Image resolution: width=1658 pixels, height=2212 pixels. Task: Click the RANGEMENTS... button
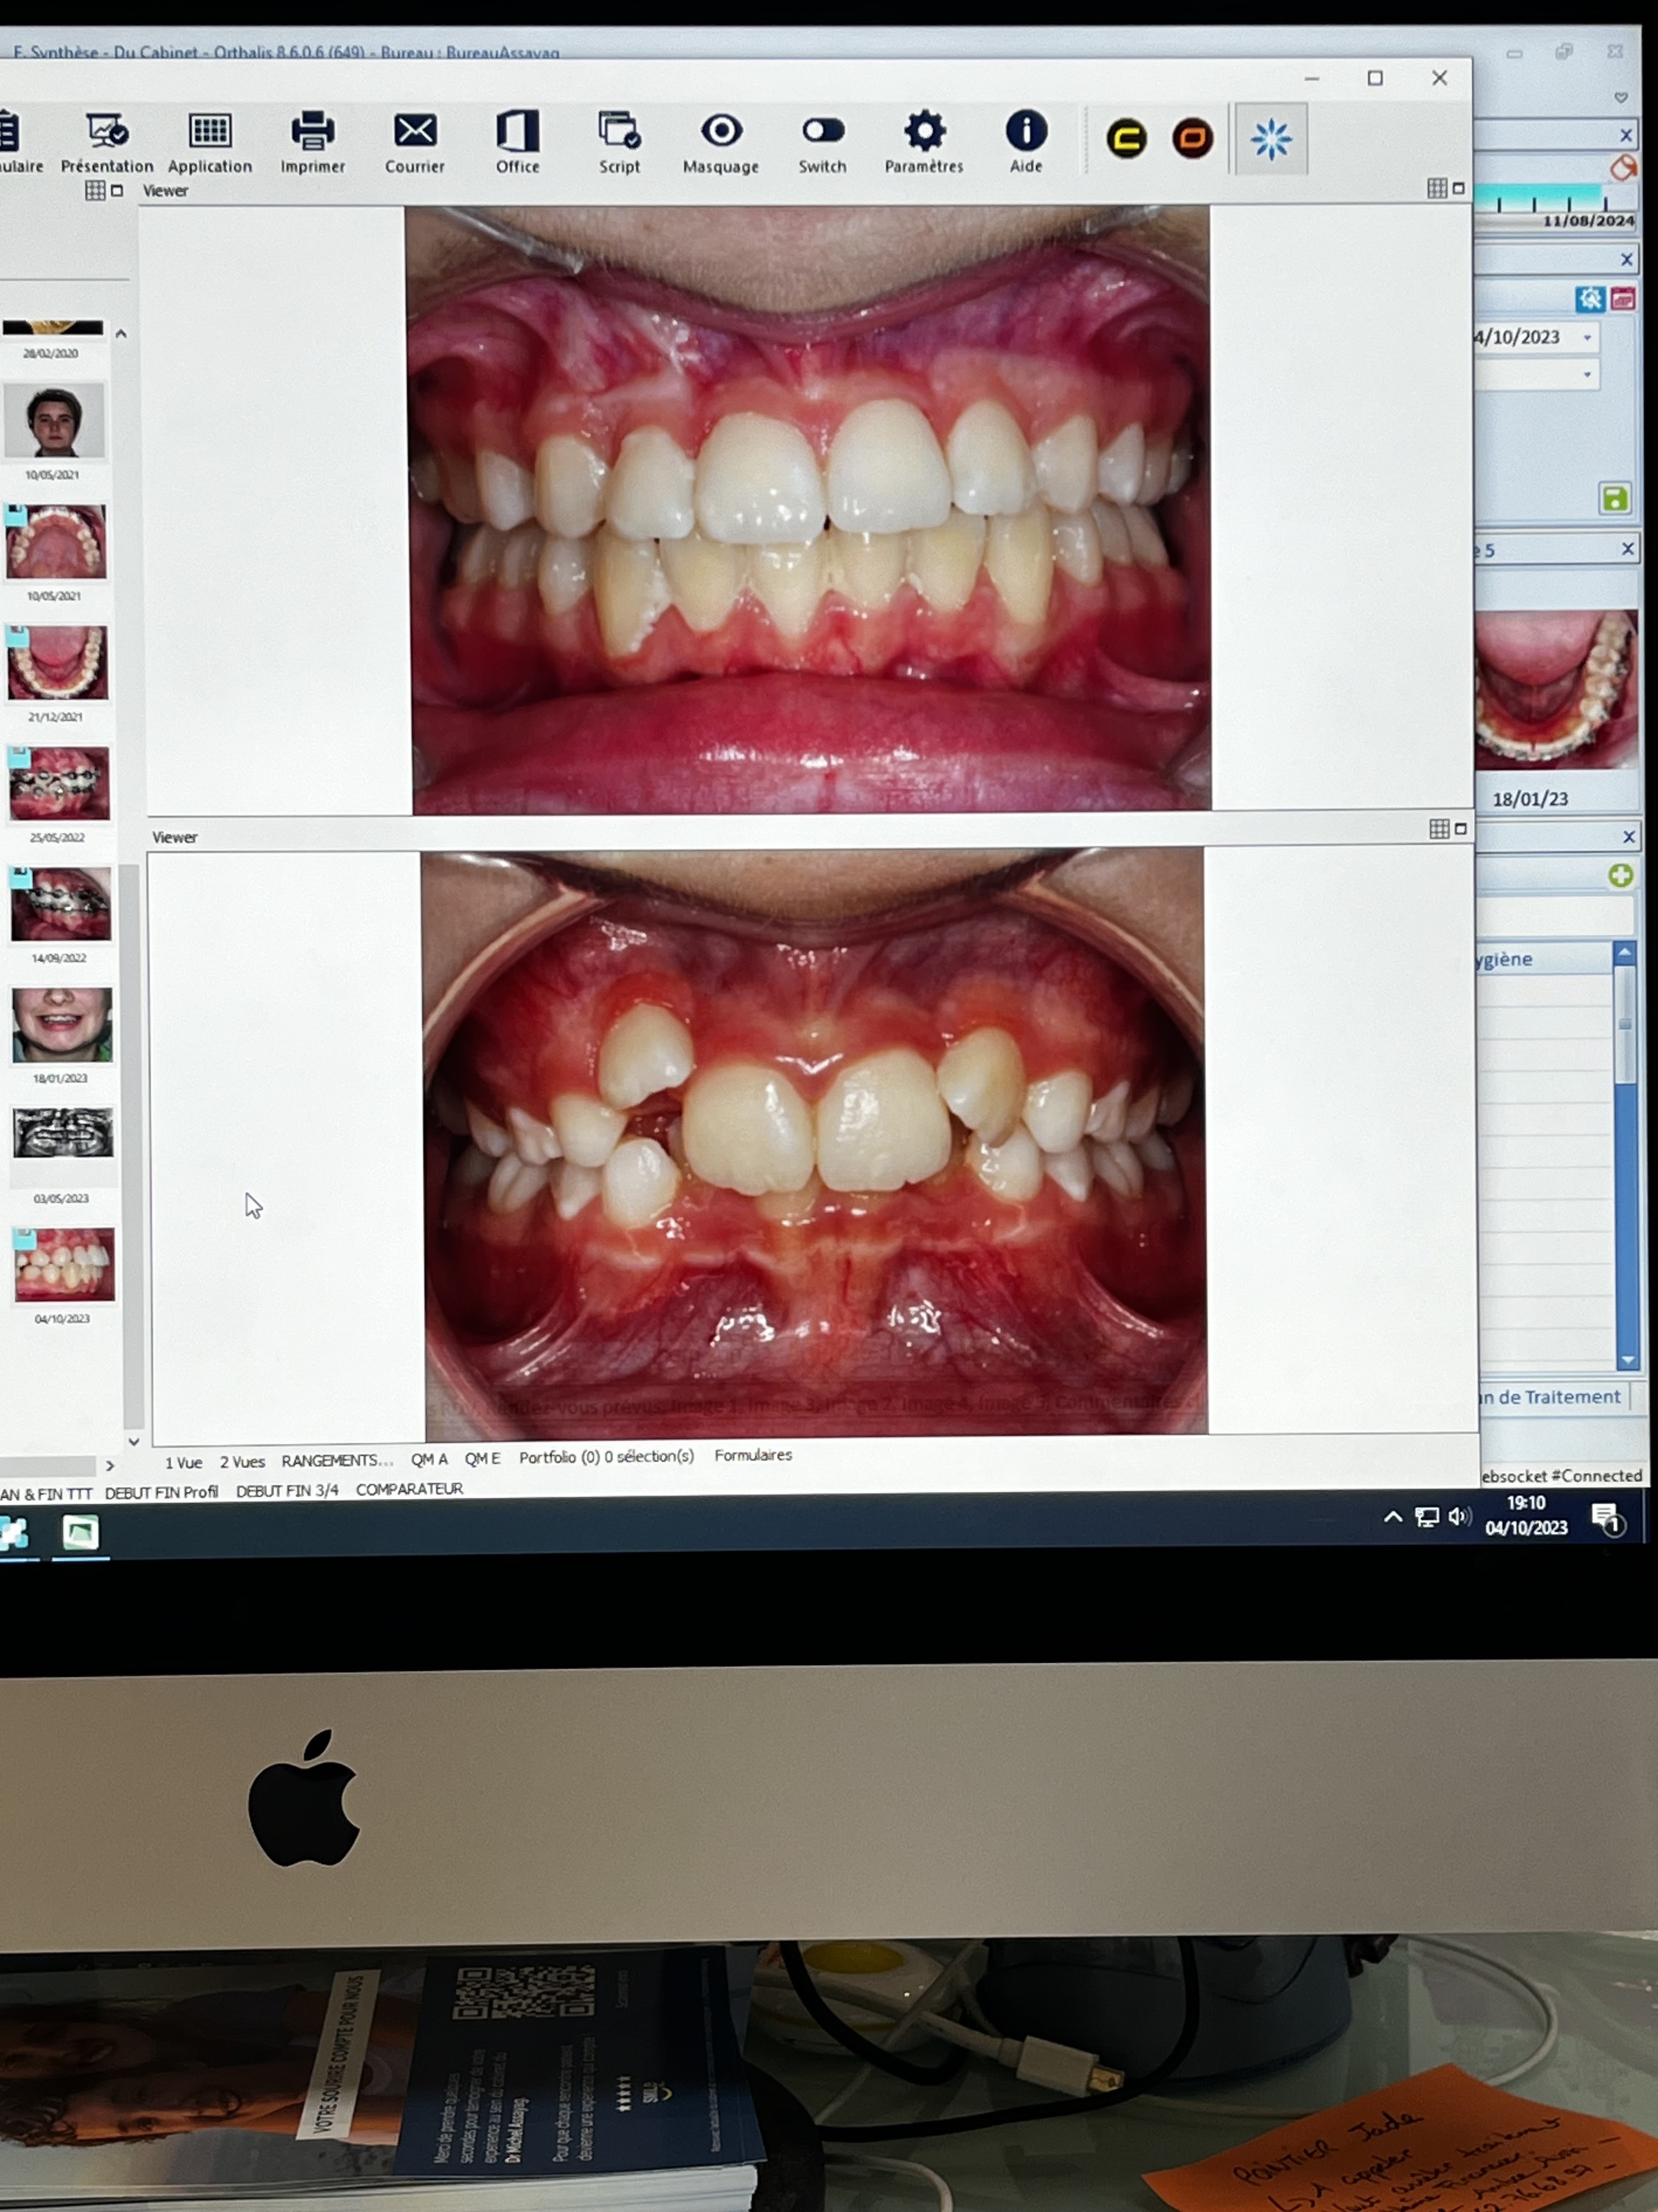point(337,1461)
